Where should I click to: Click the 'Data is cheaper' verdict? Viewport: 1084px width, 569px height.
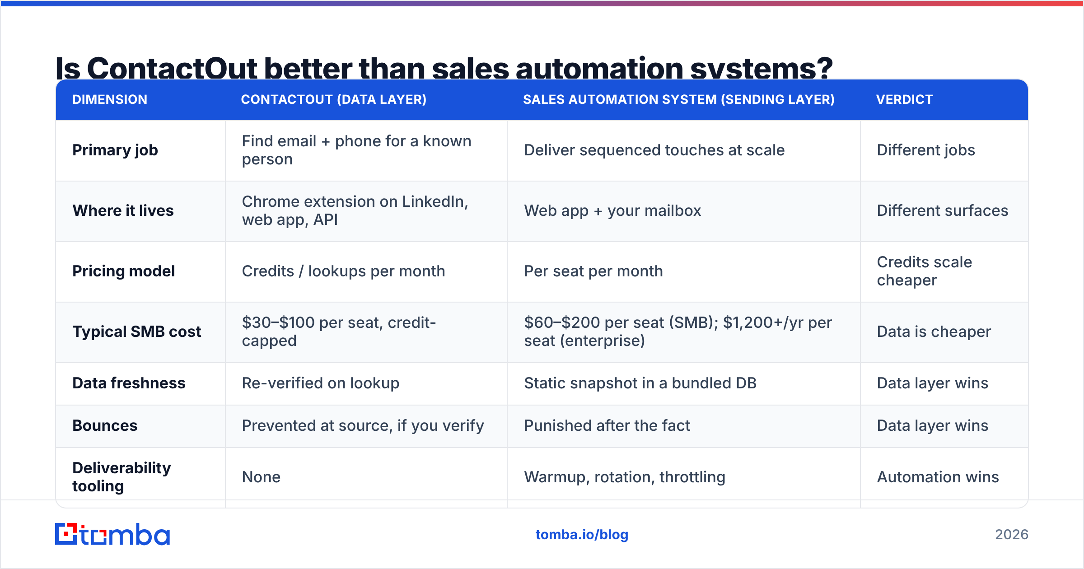[x=934, y=332]
